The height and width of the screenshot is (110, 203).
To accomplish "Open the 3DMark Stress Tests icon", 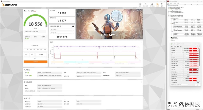I will (152, 4).
